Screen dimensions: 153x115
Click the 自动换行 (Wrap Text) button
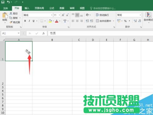102,15
